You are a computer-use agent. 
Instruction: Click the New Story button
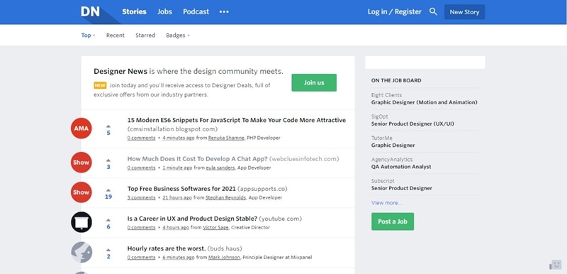pos(465,12)
